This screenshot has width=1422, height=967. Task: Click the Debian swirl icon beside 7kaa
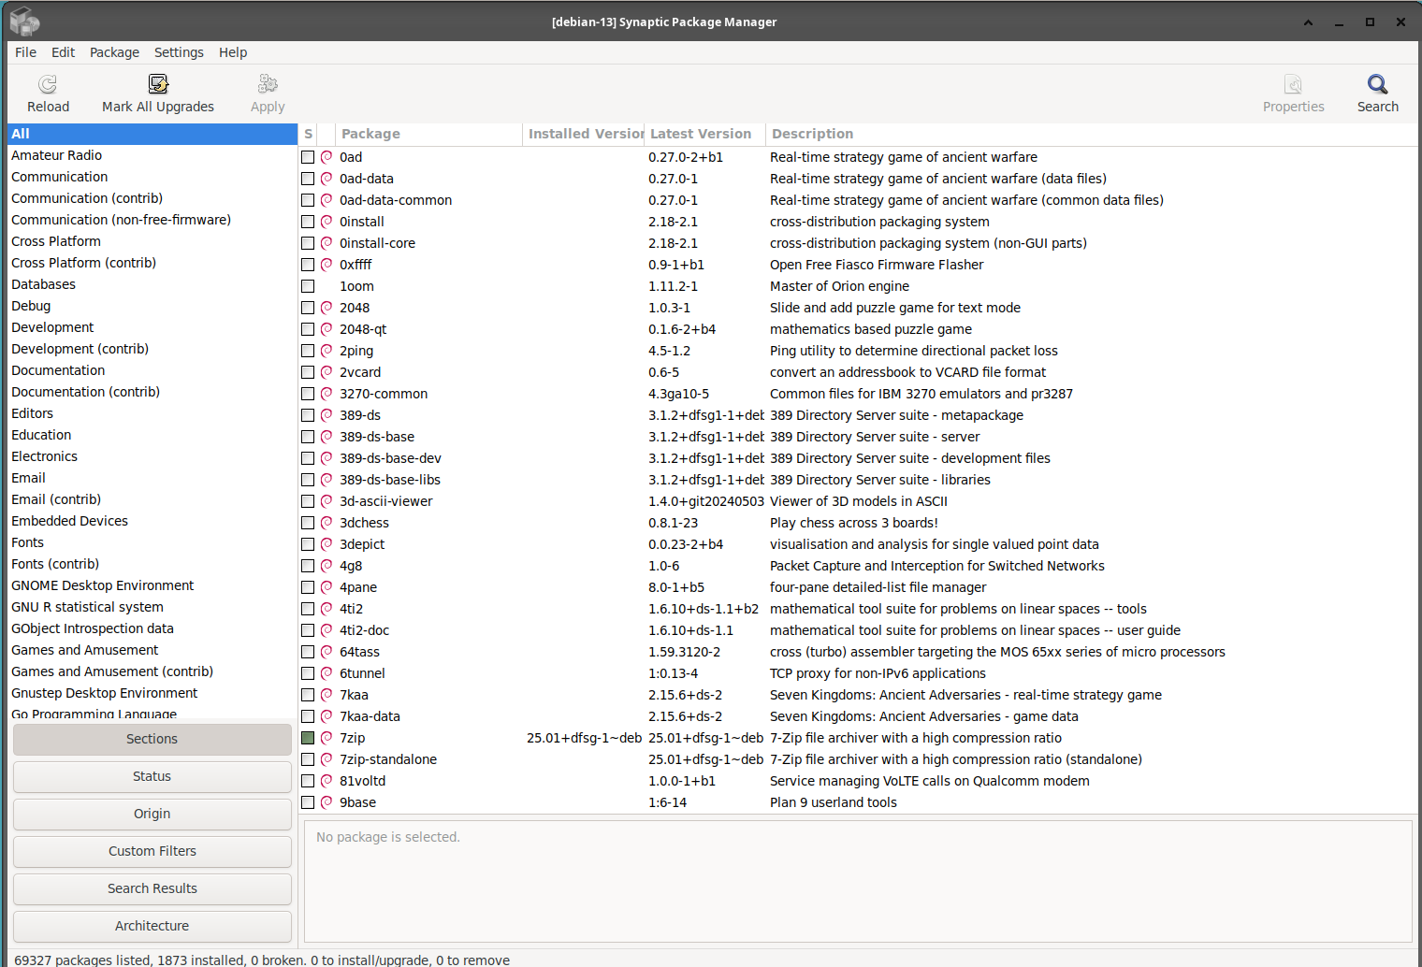(x=326, y=695)
